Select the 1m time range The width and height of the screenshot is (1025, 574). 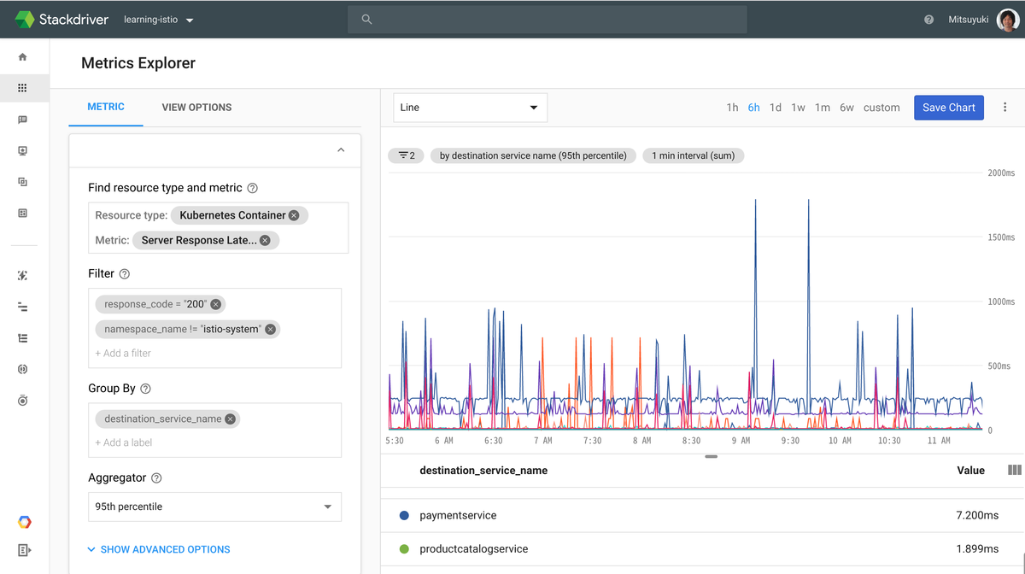(x=822, y=108)
